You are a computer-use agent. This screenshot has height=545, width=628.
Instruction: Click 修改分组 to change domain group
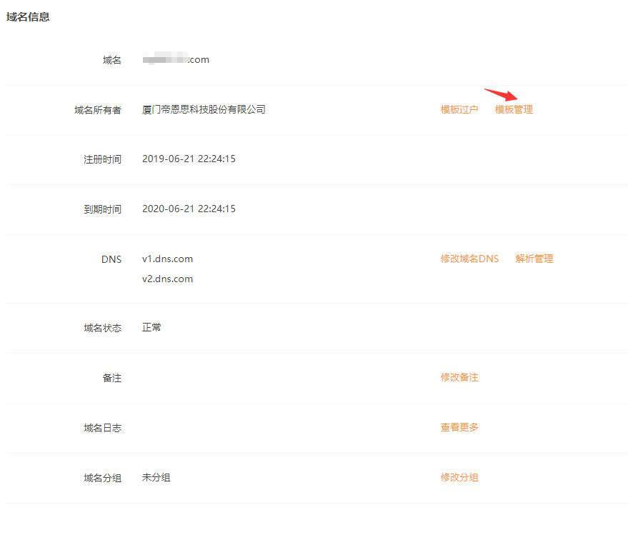click(x=459, y=477)
